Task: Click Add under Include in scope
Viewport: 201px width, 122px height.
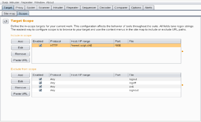Action: (x=20, y=41)
